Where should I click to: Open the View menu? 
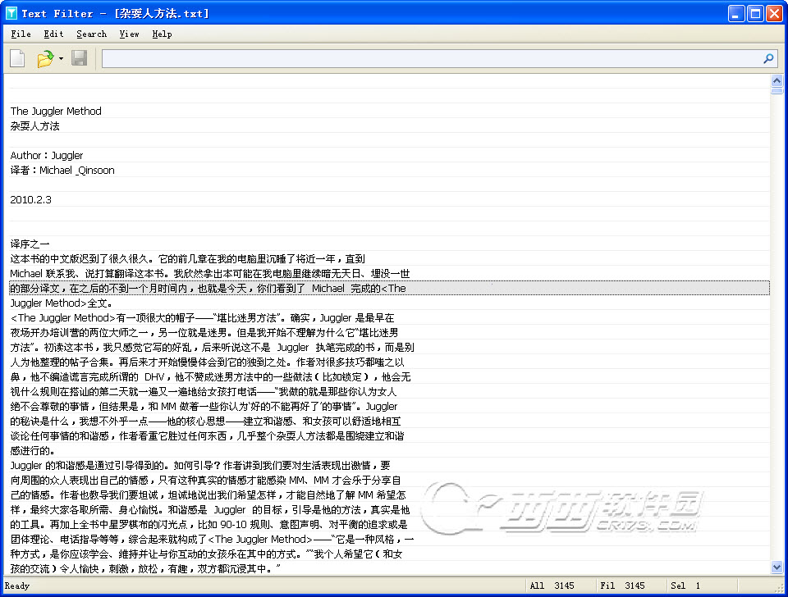(129, 34)
